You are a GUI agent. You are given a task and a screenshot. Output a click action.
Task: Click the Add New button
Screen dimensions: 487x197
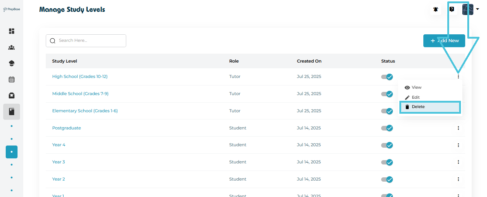pyautogui.click(x=444, y=41)
